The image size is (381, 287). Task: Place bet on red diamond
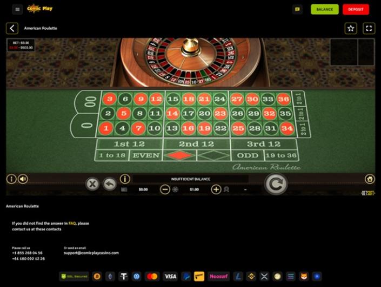[179, 155]
